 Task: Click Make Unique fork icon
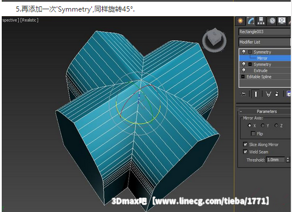click(268, 94)
